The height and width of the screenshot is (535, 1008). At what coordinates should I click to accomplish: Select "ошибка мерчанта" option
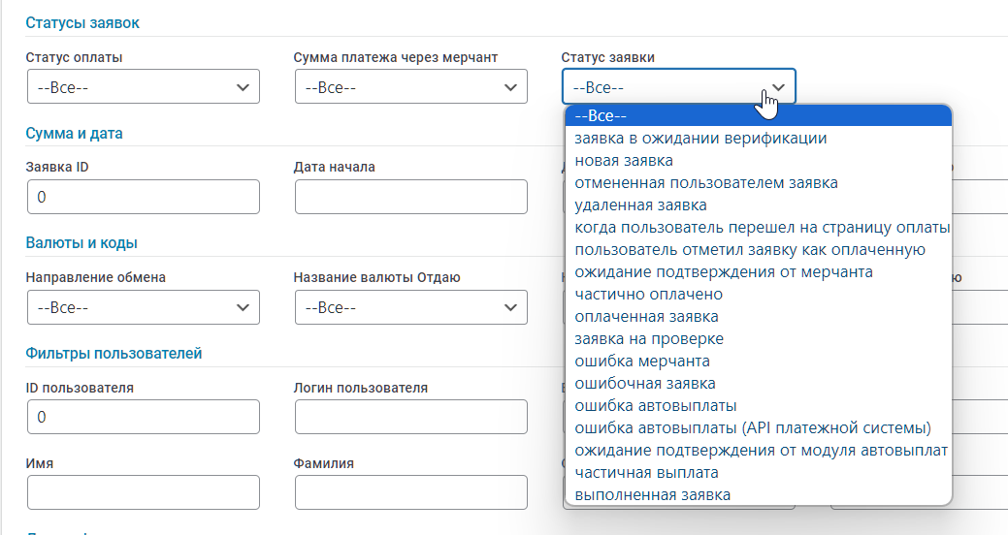coord(642,361)
